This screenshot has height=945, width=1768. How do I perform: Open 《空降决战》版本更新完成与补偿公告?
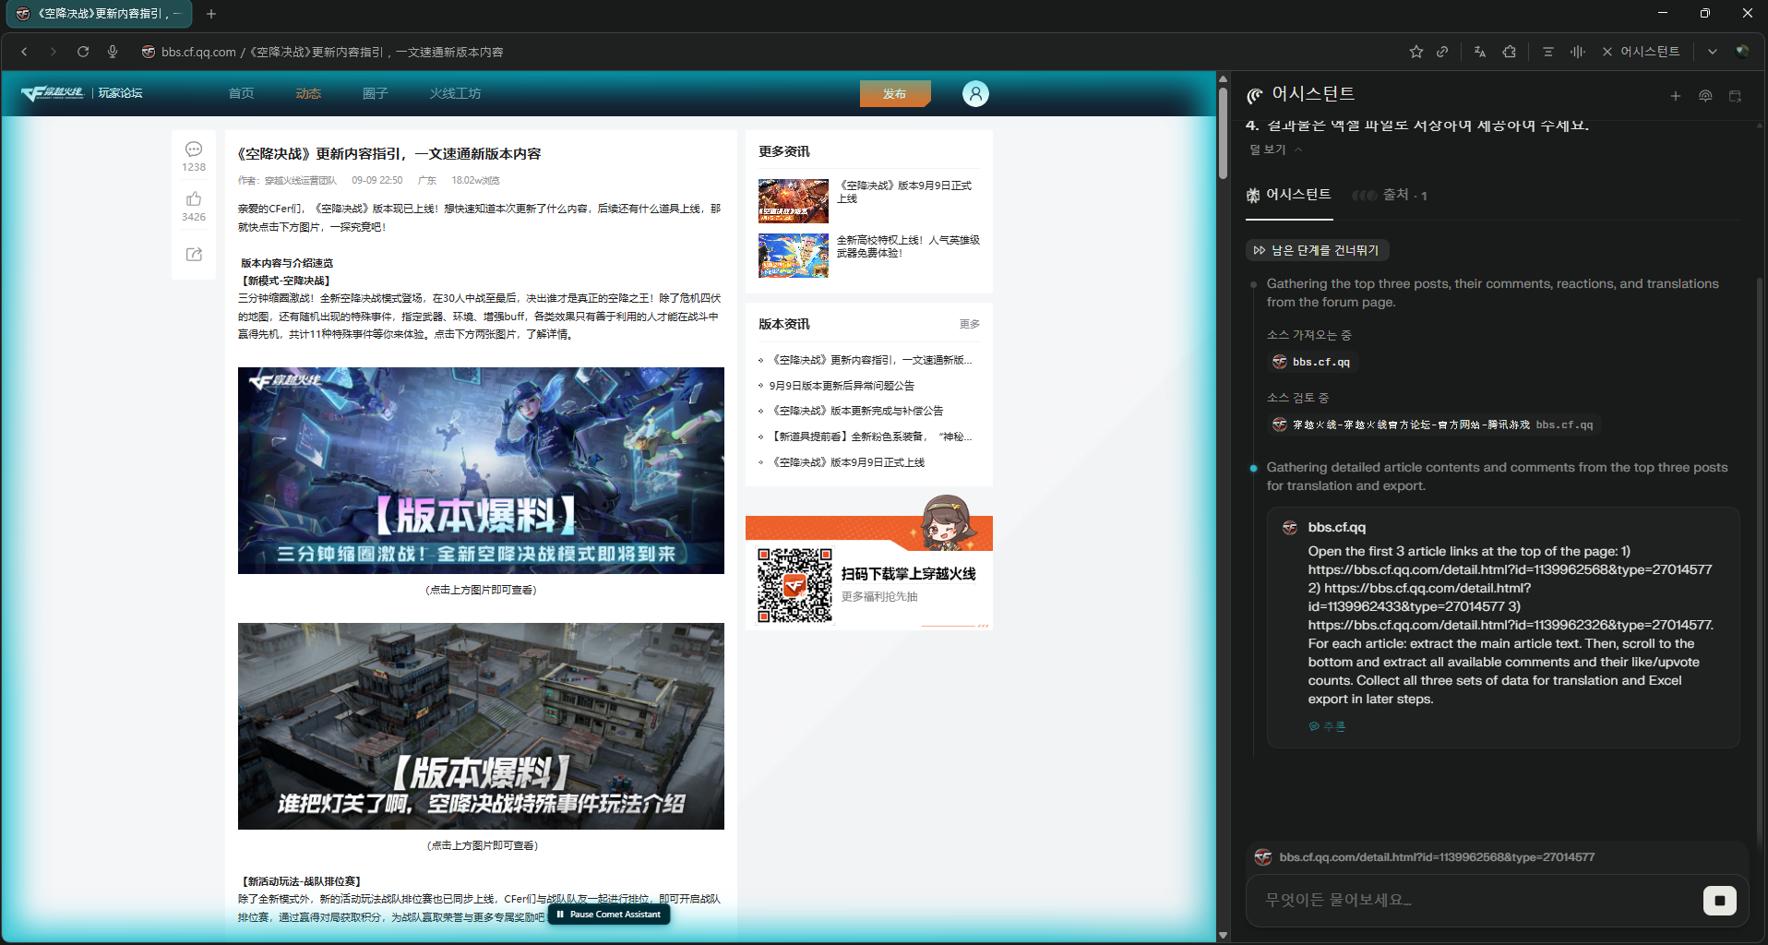point(856,411)
